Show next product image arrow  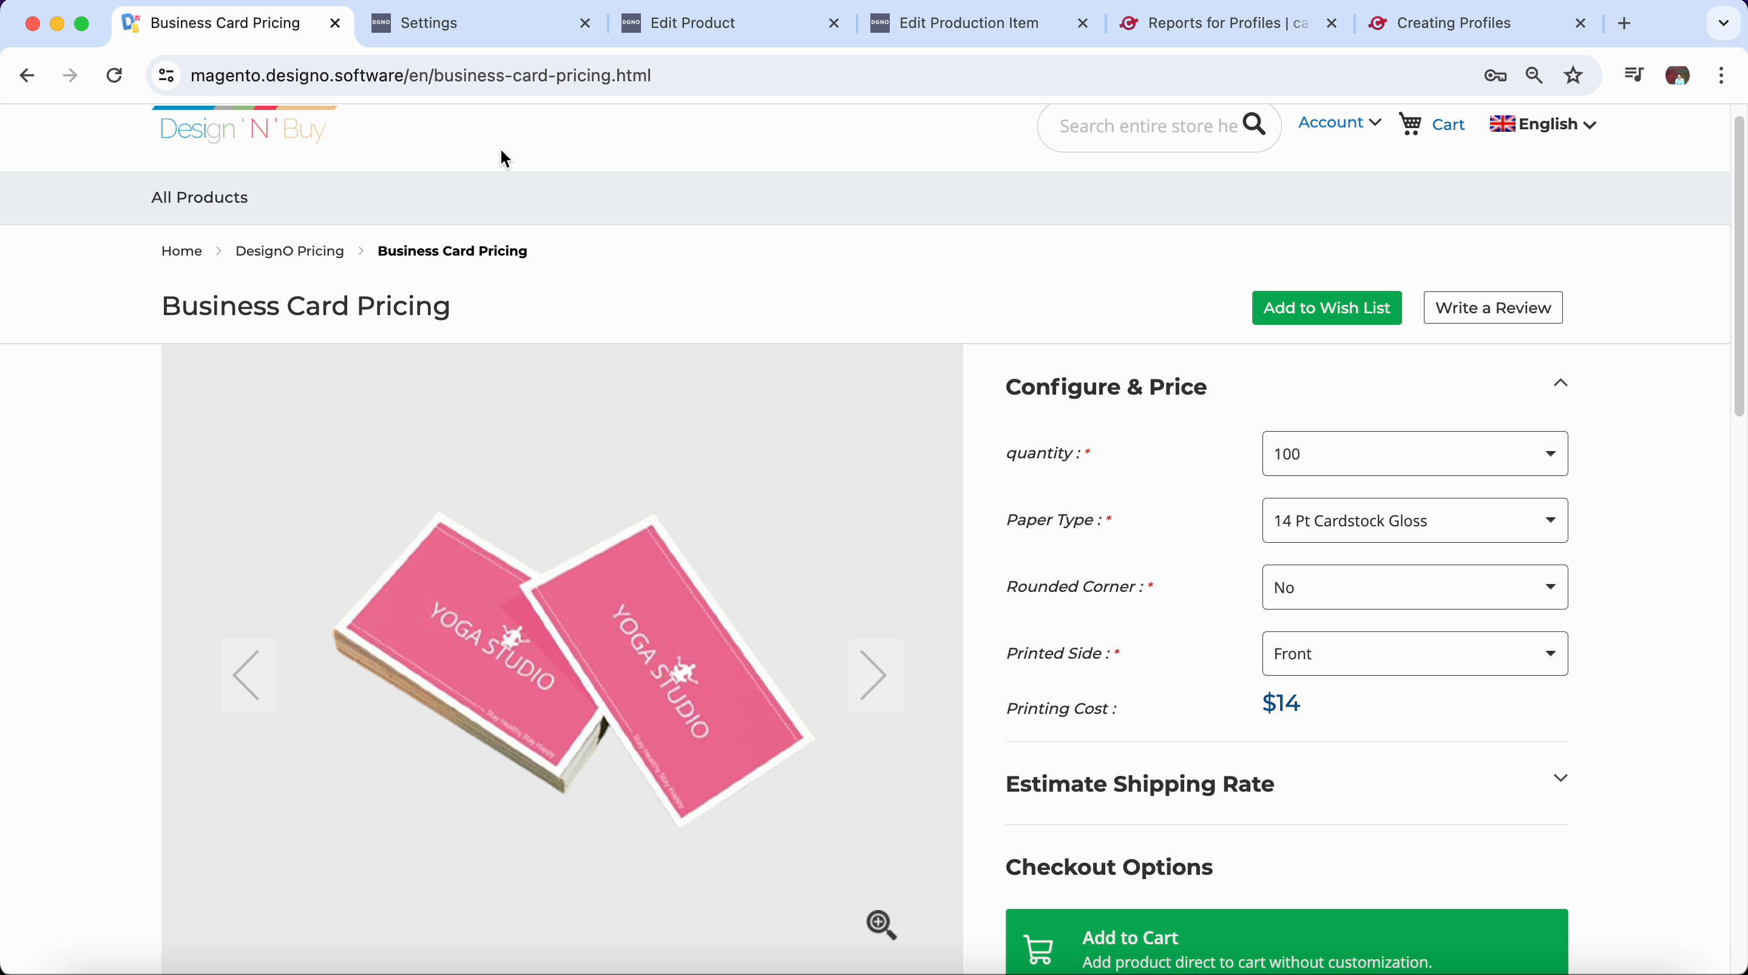[x=875, y=675]
